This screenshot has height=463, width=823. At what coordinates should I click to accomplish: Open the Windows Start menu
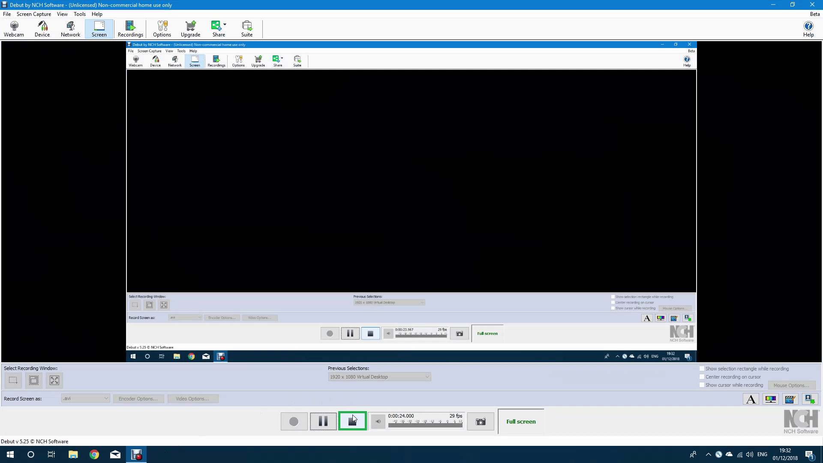pyautogui.click(x=10, y=454)
